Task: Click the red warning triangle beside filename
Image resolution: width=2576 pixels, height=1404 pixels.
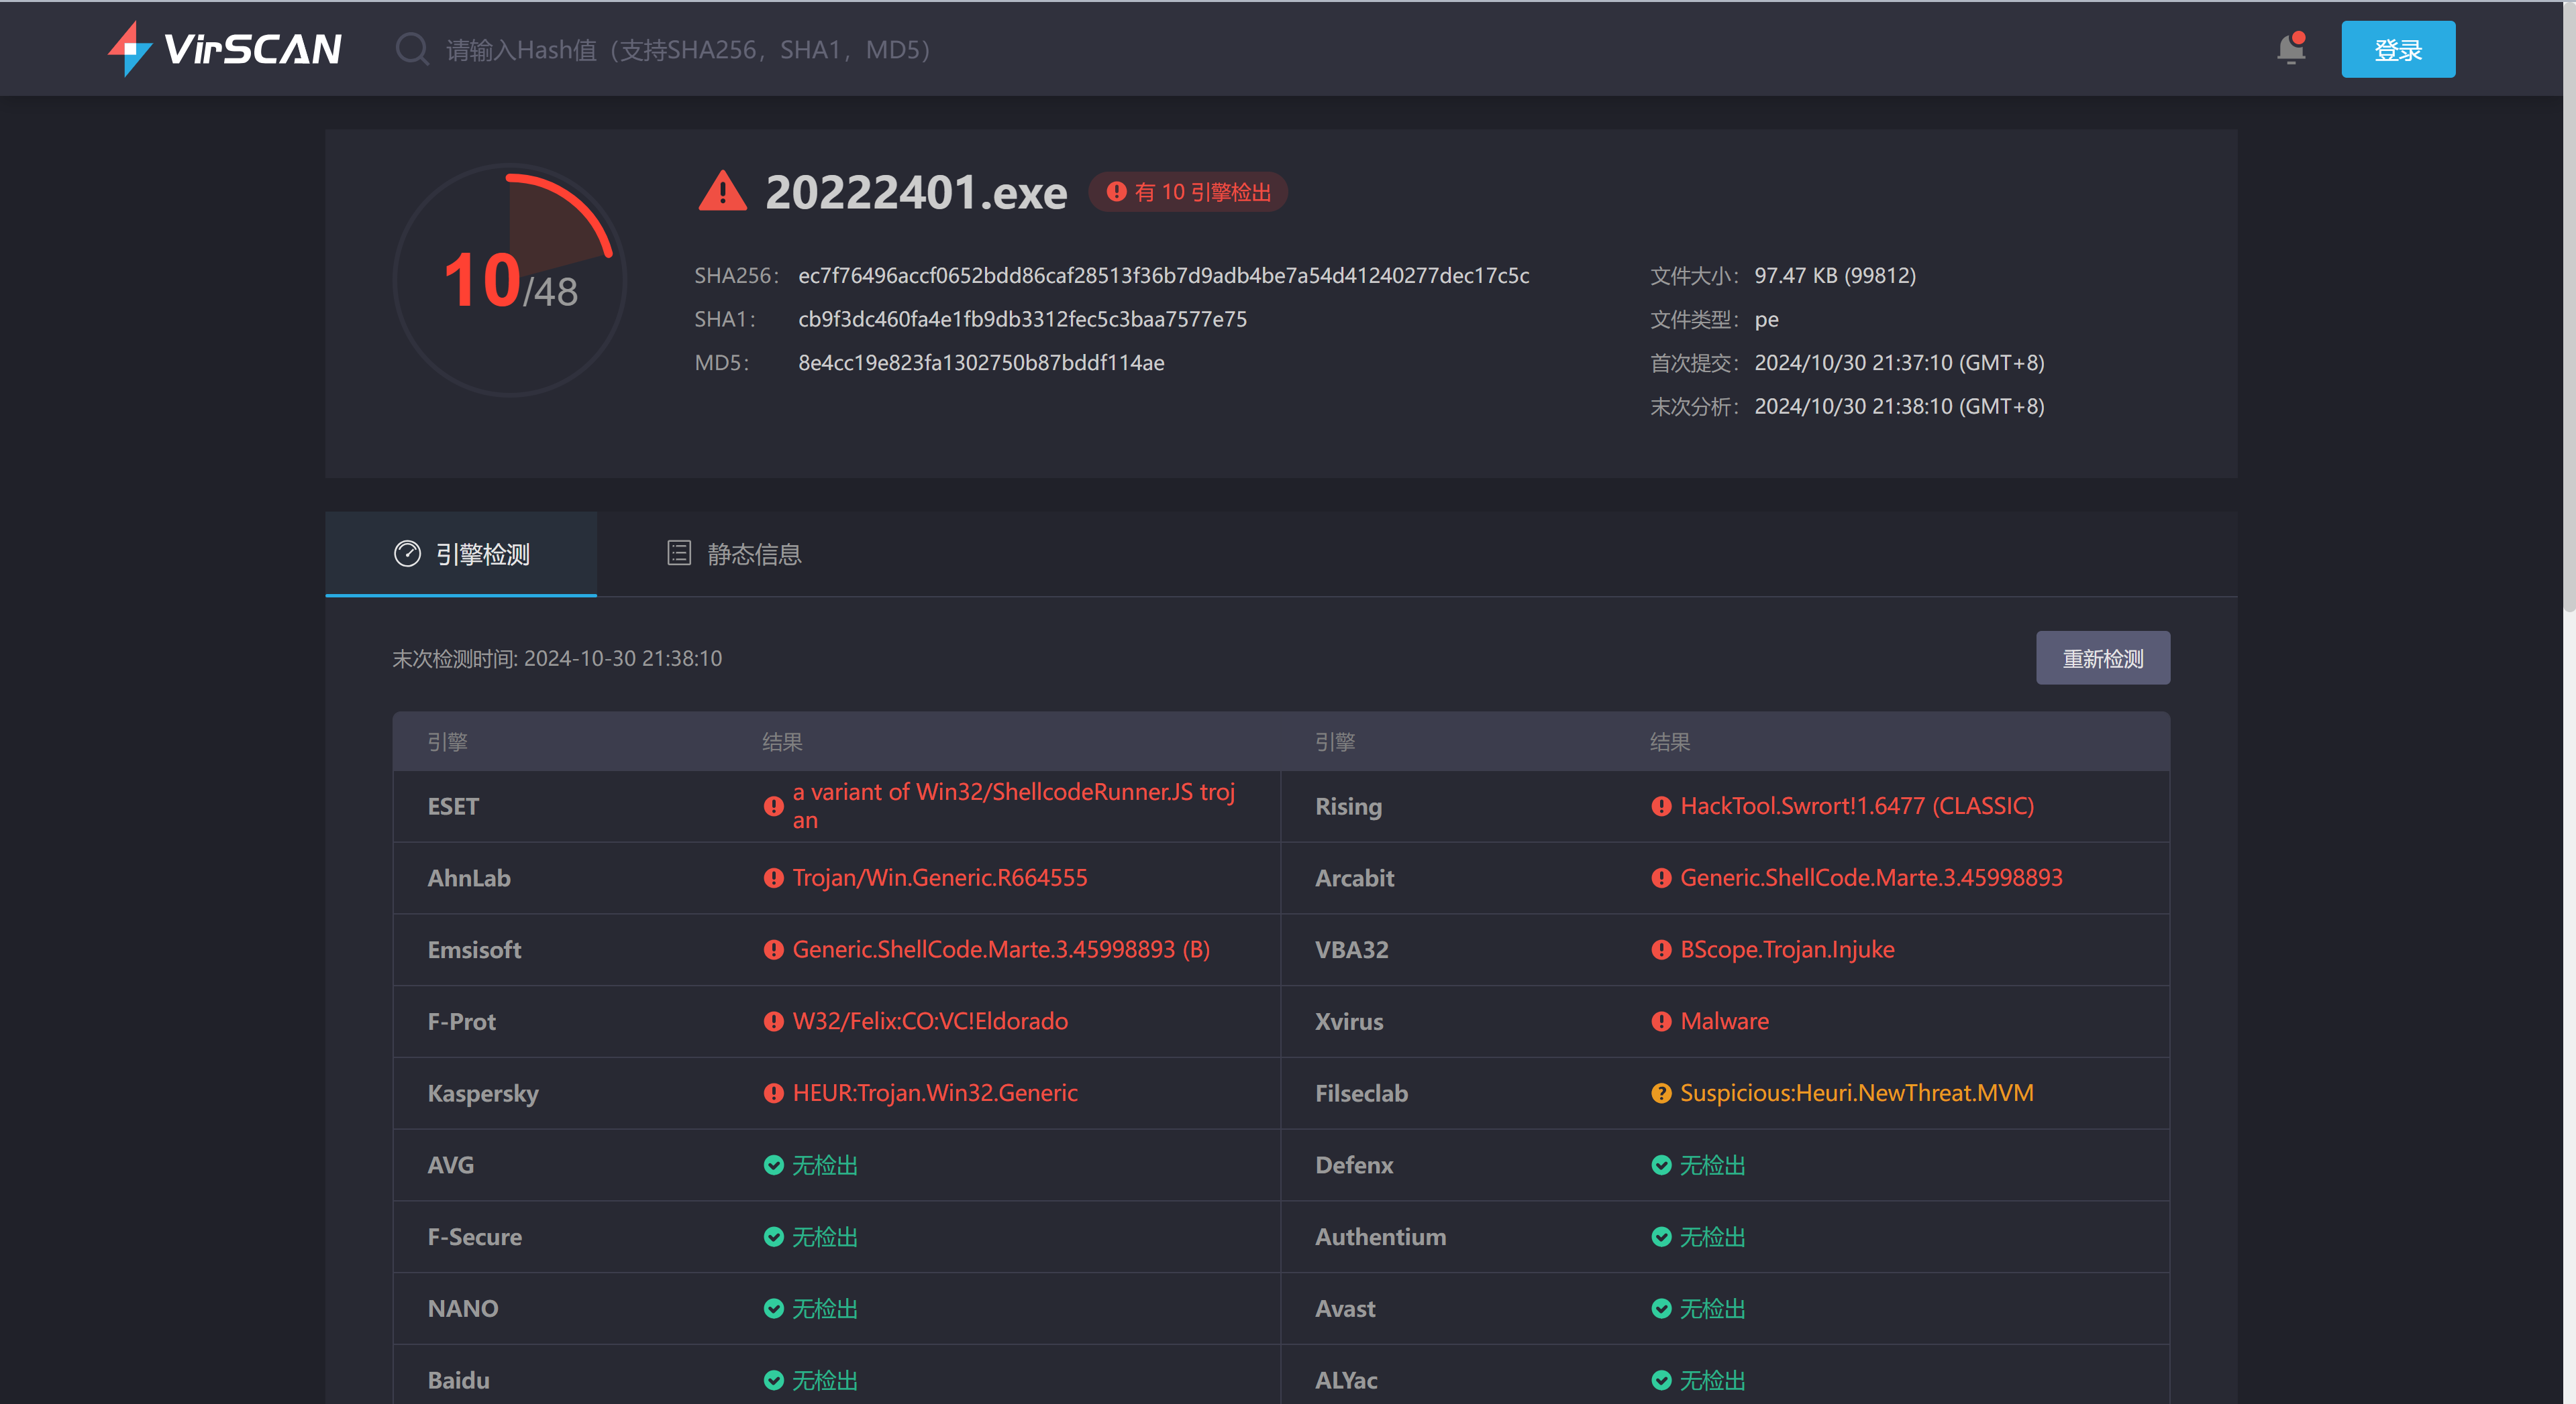Action: click(x=722, y=191)
